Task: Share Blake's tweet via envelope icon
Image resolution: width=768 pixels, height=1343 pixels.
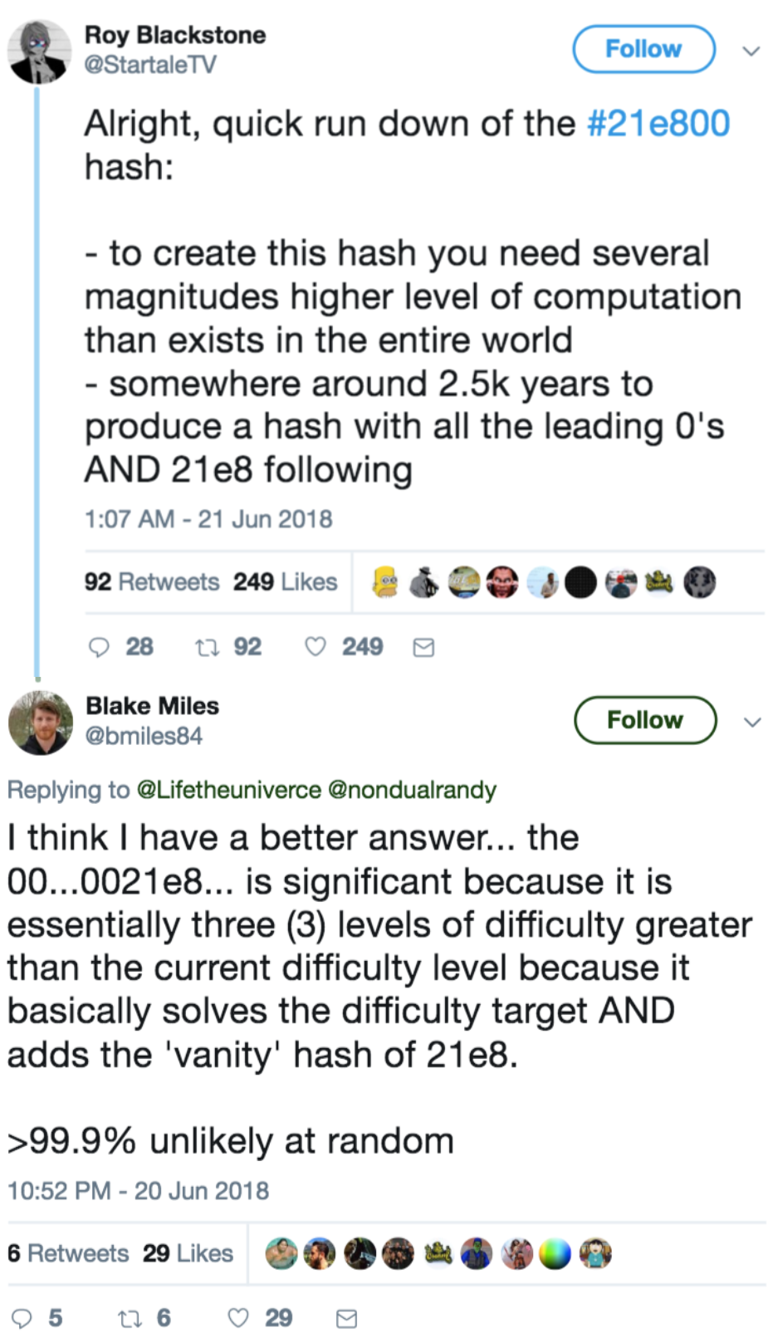Action: coord(346,1318)
